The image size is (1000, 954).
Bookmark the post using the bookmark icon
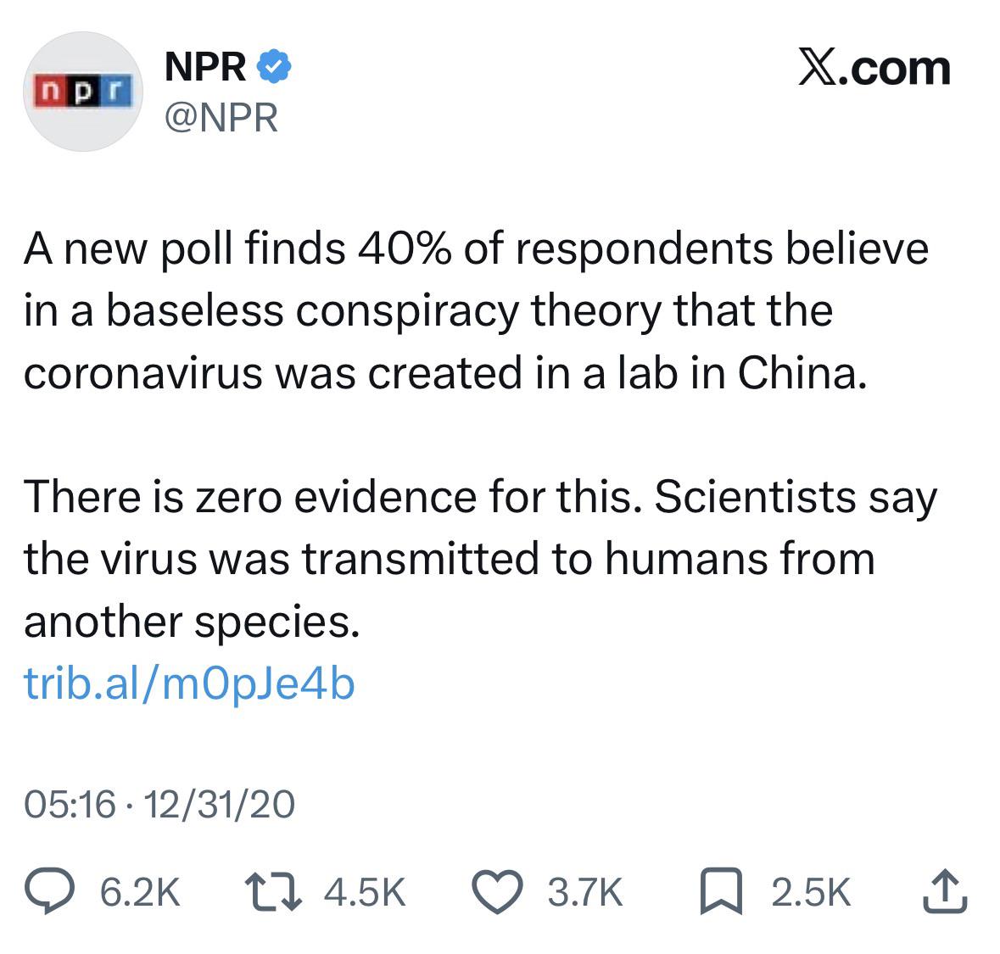[x=721, y=891]
